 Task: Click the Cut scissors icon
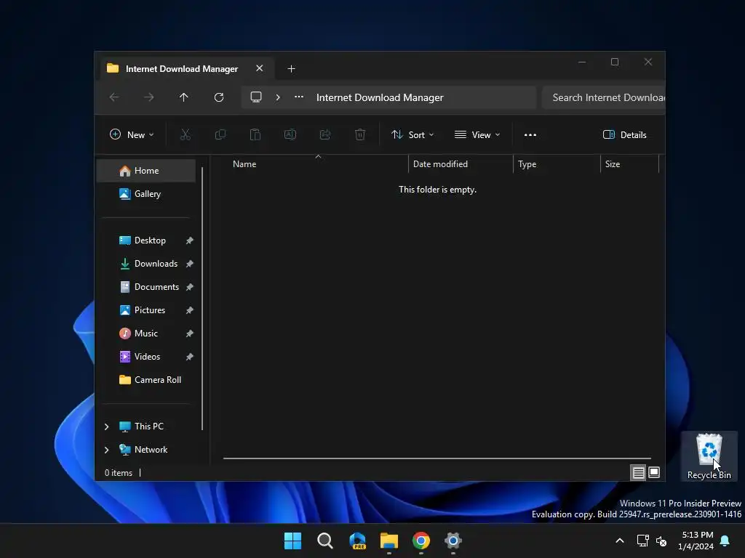[186, 134]
